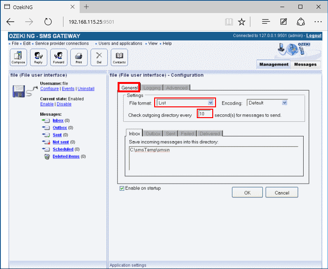Click the Del toolbar icon
328x269 pixels.
point(99,57)
